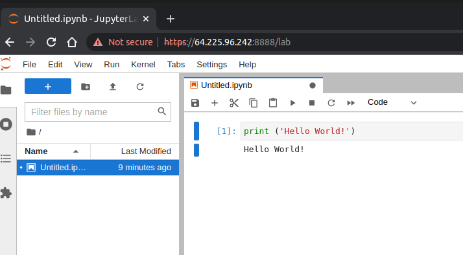Focus the Filter files by name field
Screen dimensions: 463x255
(98, 112)
